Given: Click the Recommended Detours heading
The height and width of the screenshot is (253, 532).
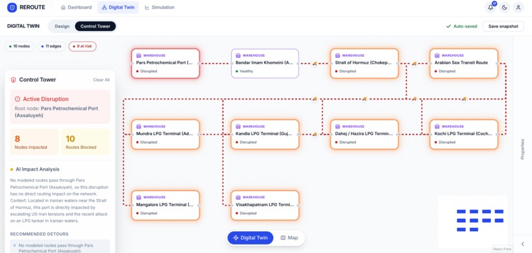Looking at the screenshot, I should pos(39,234).
